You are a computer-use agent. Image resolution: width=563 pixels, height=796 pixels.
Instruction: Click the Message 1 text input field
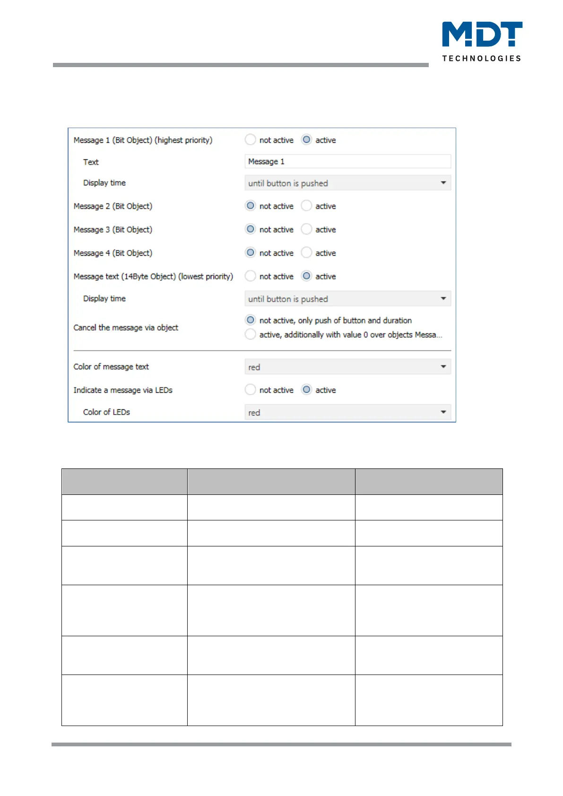point(347,162)
